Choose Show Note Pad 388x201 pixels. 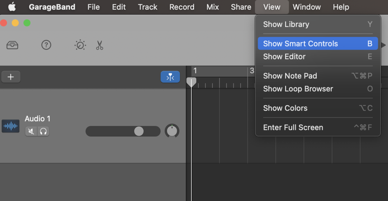pyautogui.click(x=318, y=76)
